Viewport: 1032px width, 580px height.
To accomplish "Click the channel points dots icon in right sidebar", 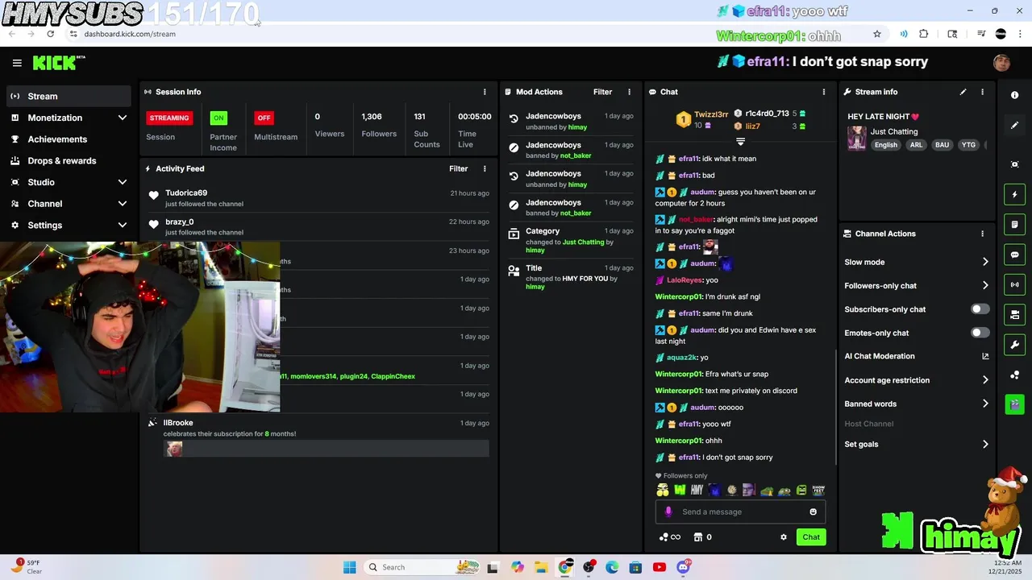I will pos(1014,375).
